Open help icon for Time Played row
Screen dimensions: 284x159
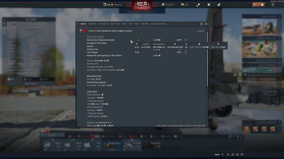[186, 52]
